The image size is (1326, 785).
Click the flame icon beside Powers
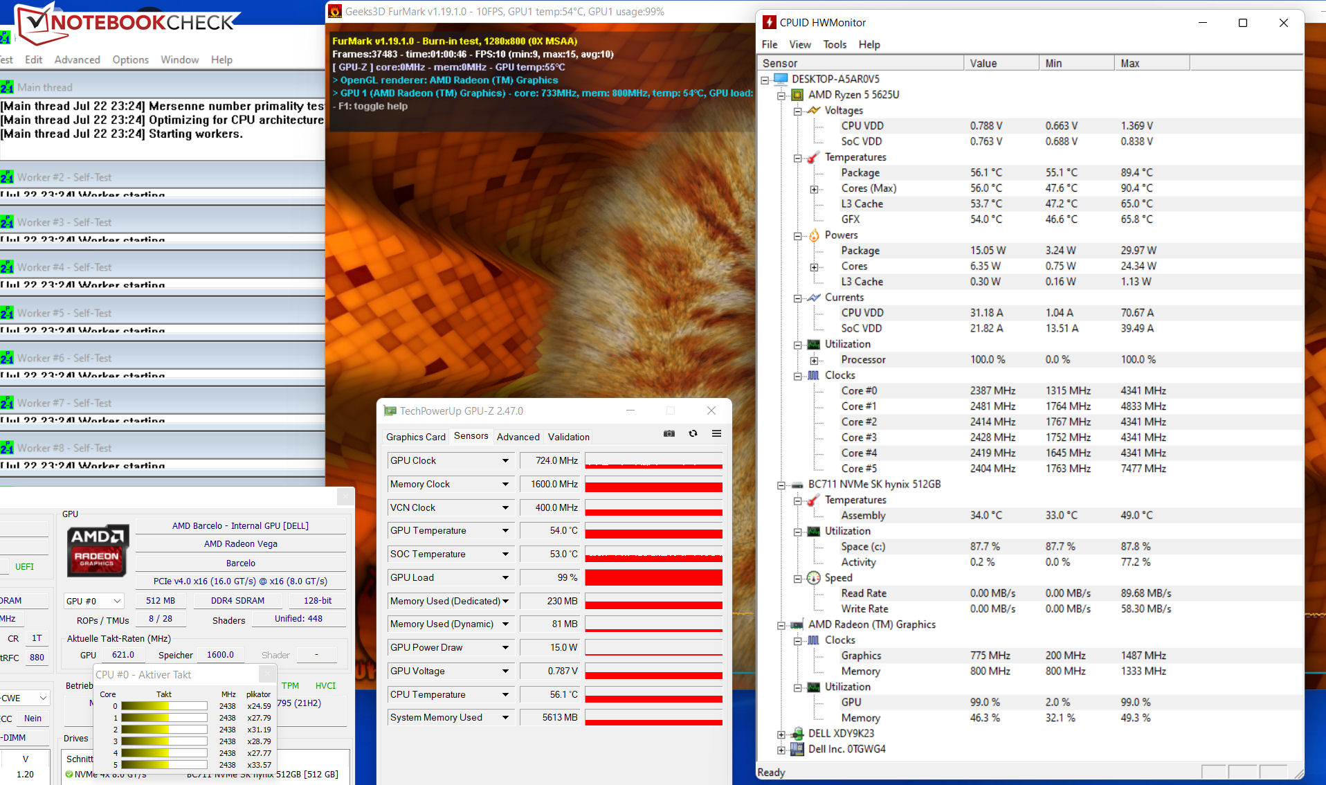point(814,235)
